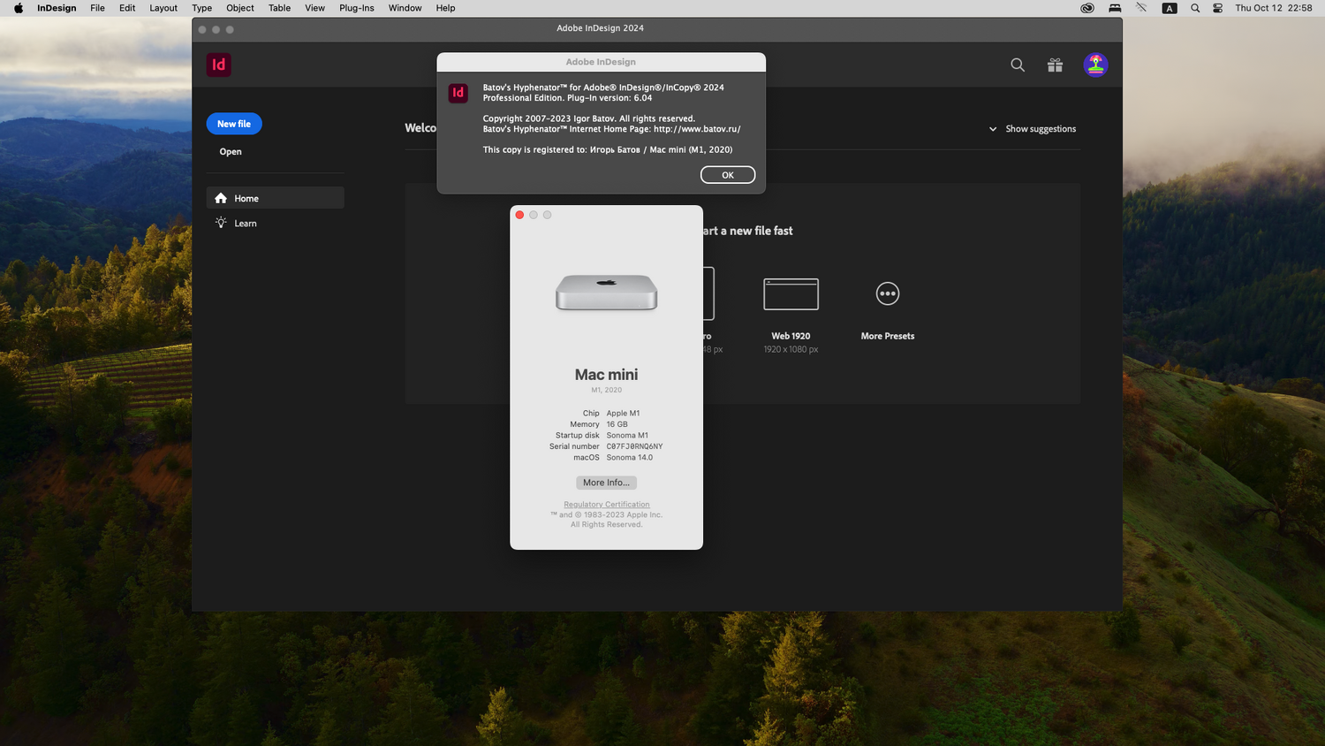The height and width of the screenshot is (746, 1325).
Task: Click the Memory value 16 GB
Action: pos(617,424)
